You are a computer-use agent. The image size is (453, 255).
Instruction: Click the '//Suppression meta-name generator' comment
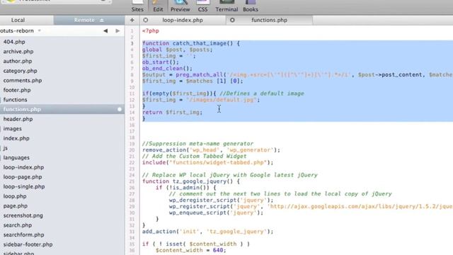tap(197, 144)
